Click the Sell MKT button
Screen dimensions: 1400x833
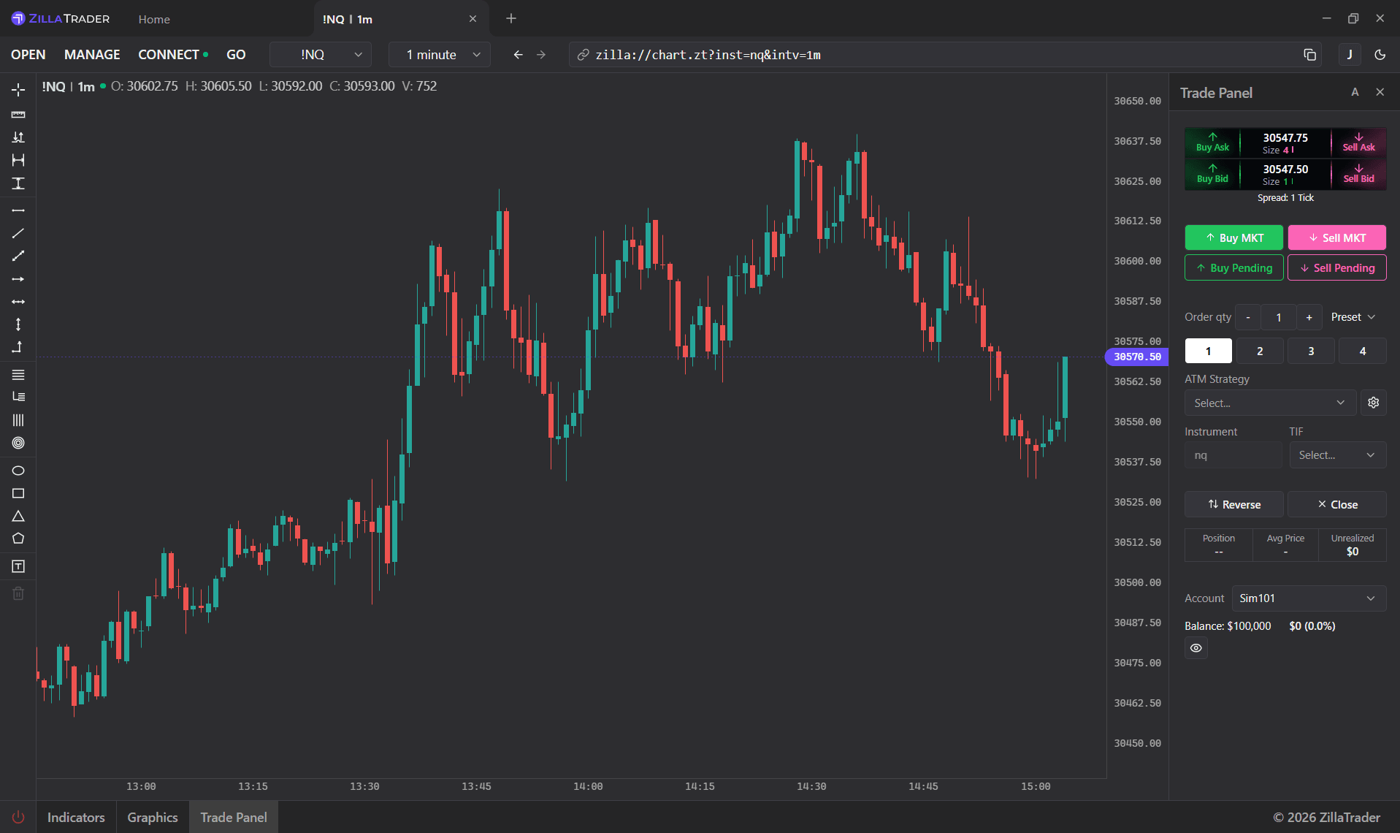pyautogui.click(x=1337, y=237)
